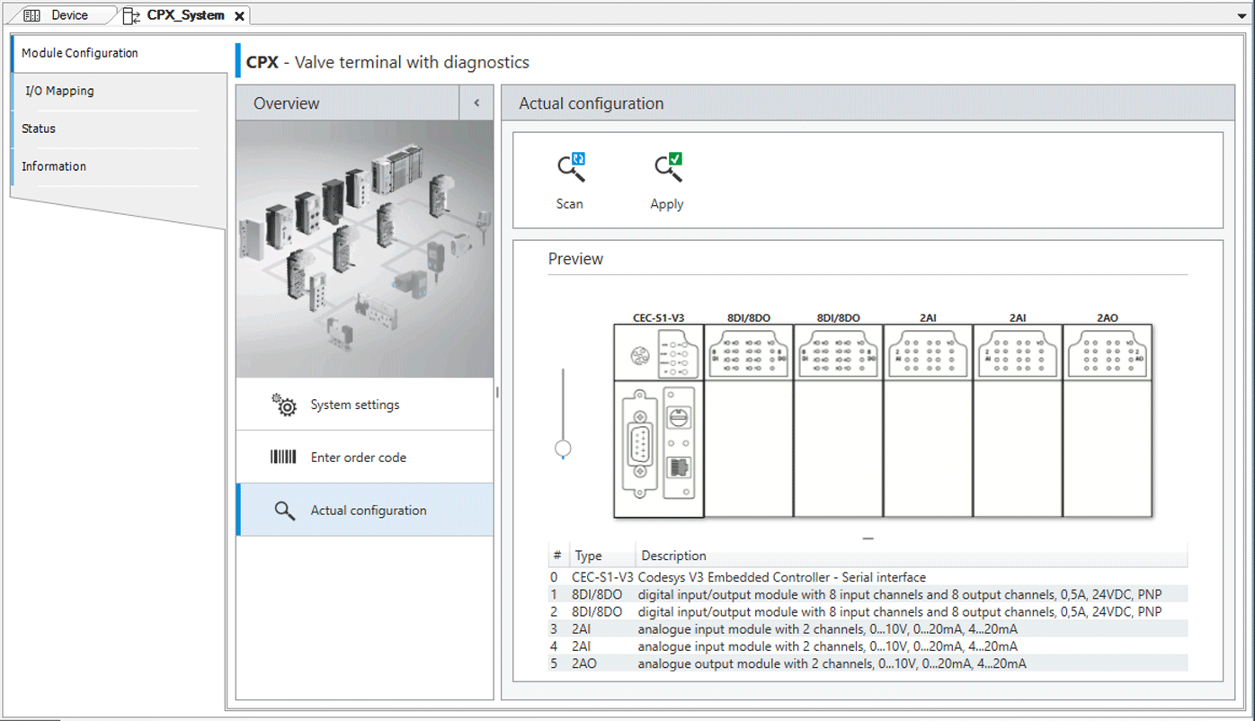Viewport: 1255px width, 721px height.
Task: Close the CPX_System tab
Action: pos(239,16)
